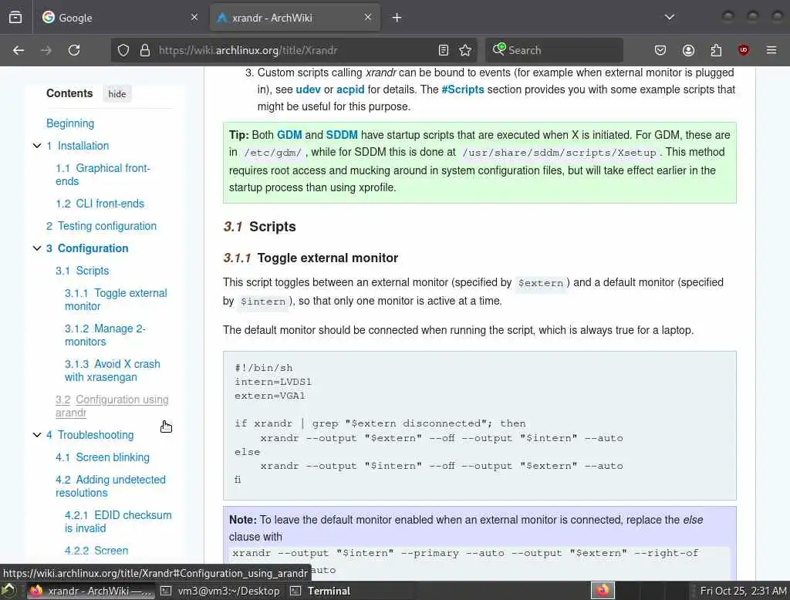Screen dimensions: 790x600
Task: Switch to the Google tab
Action: 120,18
